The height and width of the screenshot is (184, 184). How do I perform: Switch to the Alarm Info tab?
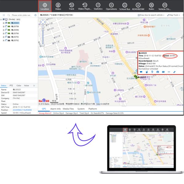click(55, 109)
